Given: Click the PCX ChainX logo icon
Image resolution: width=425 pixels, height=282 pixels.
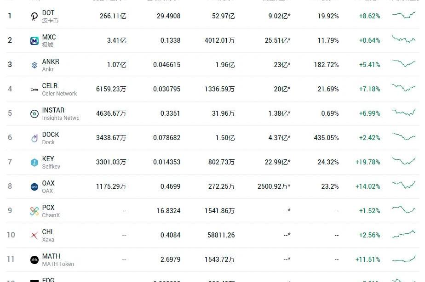Looking at the screenshot, I should click(34, 211).
